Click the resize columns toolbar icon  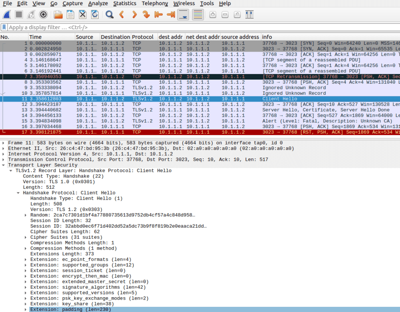250,15
